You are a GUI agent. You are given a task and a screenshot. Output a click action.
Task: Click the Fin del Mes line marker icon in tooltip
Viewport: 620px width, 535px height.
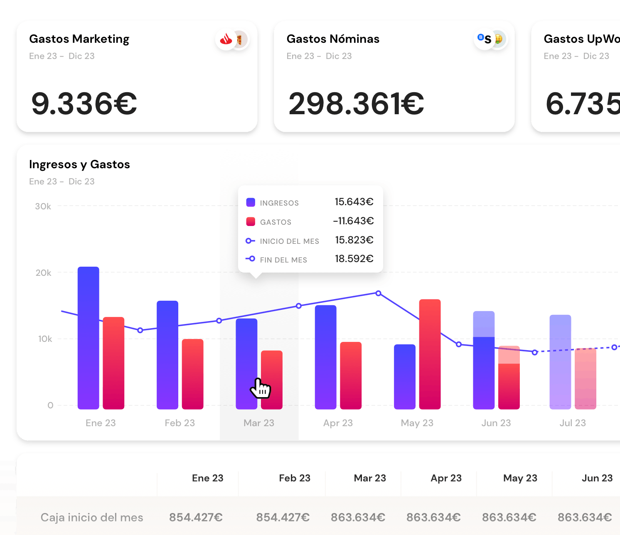click(250, 259)
